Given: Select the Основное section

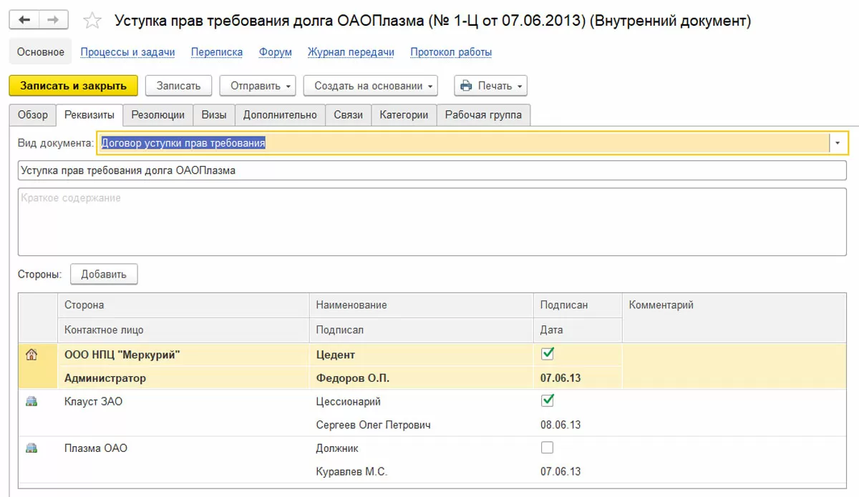Looking at the screenshot, I should click(41, 51).
